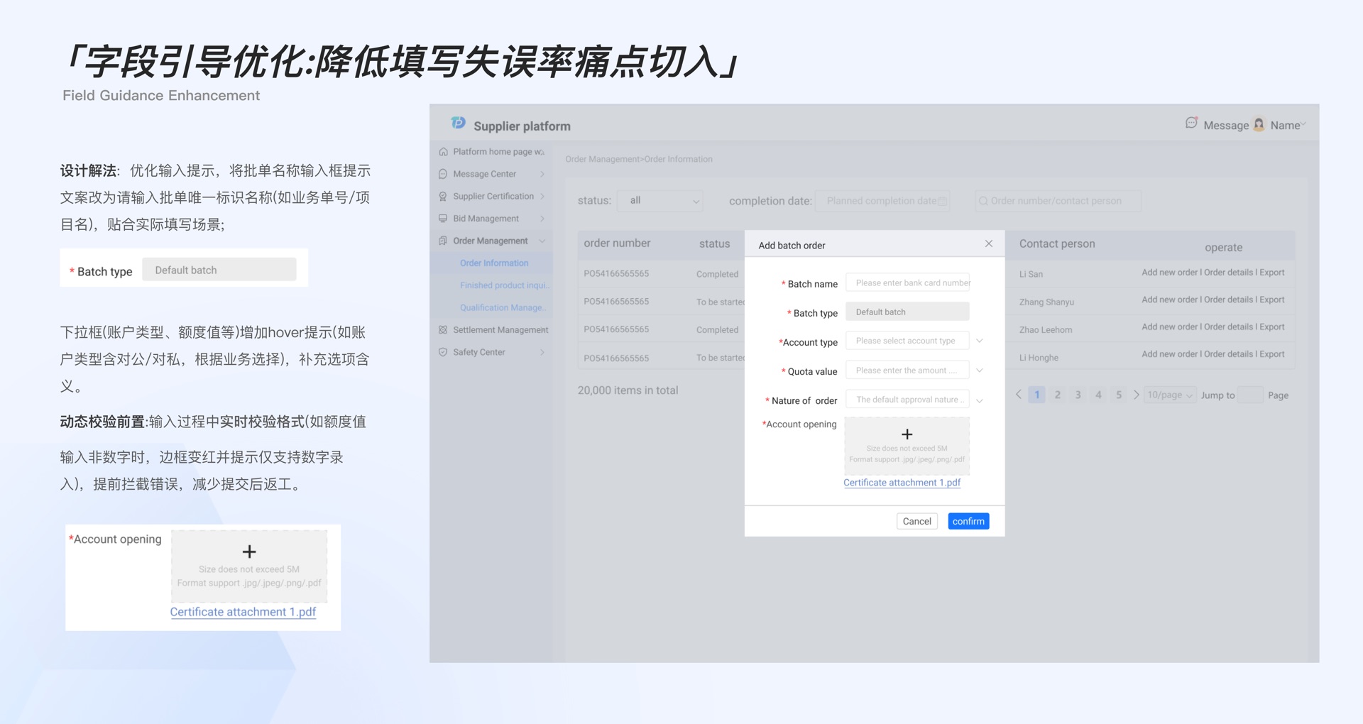Click Zhang Shanyu's row action links
The image size is (1363, 724).
pyautogui.click(x=1213, y=300)
